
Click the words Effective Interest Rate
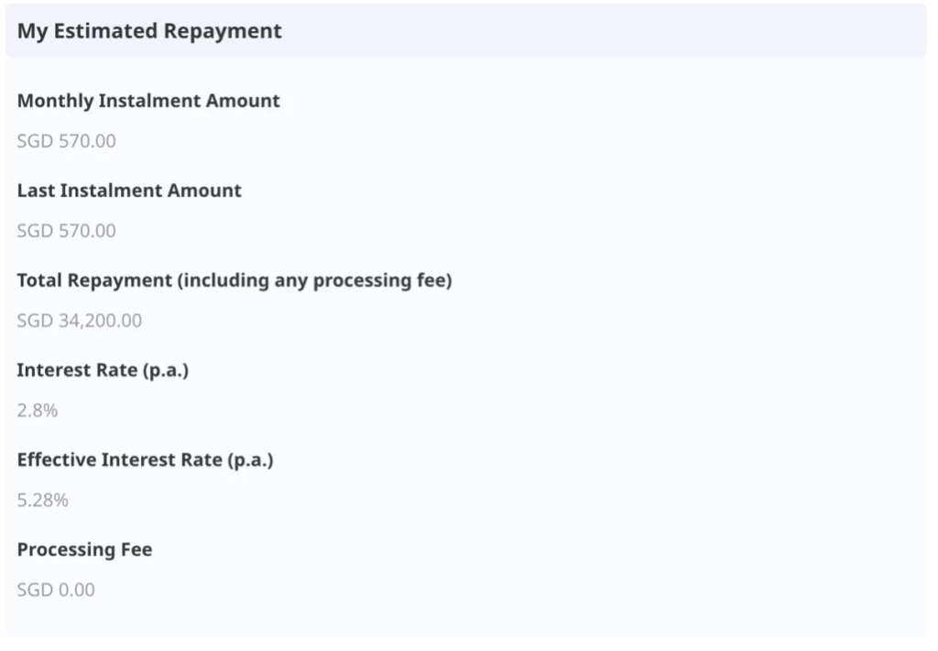point(119,460)
